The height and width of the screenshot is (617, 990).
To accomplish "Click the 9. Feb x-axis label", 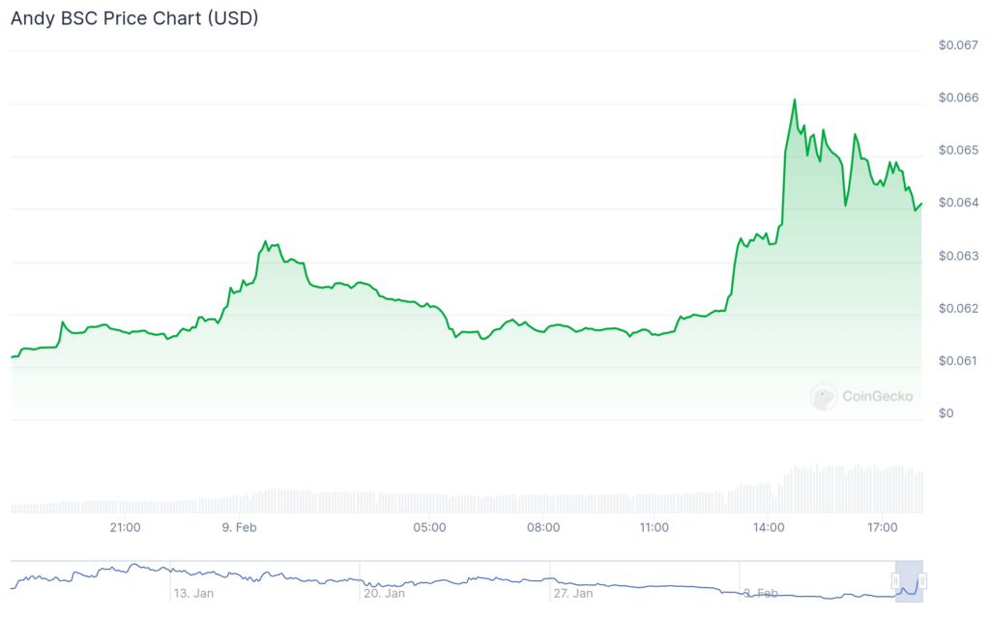I will 239,527.
